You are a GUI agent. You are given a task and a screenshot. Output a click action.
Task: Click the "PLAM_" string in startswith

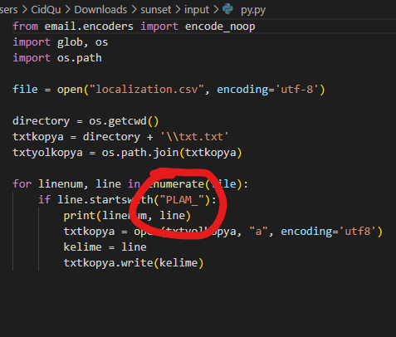(x=182, y=200)
